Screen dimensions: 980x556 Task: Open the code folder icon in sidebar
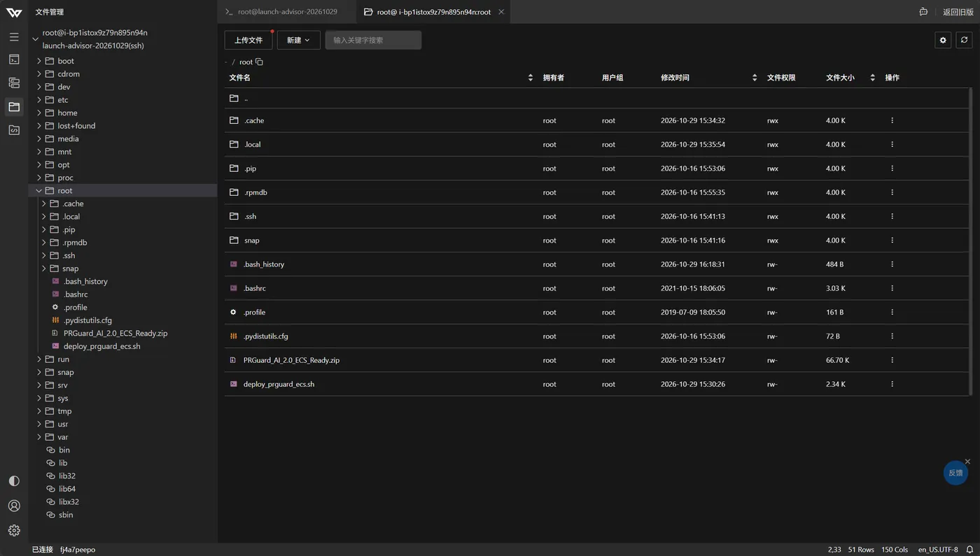[x=14, y=130]
